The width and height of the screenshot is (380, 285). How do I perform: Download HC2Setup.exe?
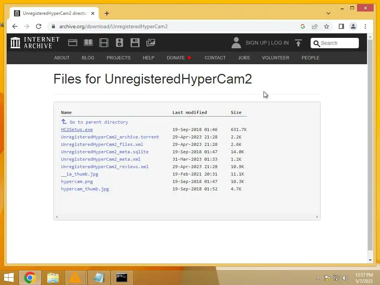pyautogui.click(x=77, y=130)
